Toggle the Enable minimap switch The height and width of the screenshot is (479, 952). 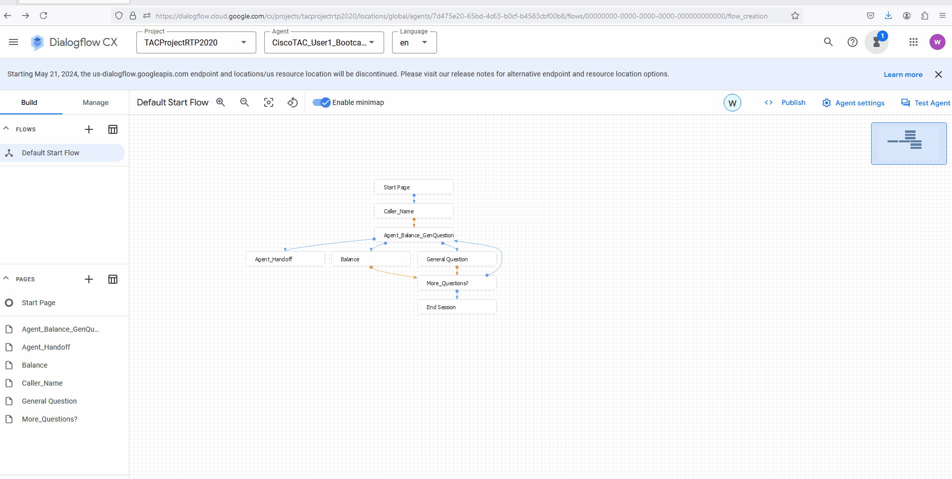322,102
